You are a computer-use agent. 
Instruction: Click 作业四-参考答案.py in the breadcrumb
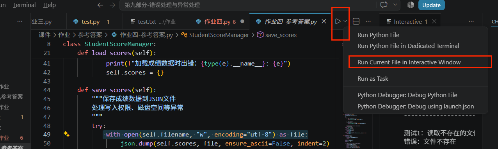click(147, 35)
